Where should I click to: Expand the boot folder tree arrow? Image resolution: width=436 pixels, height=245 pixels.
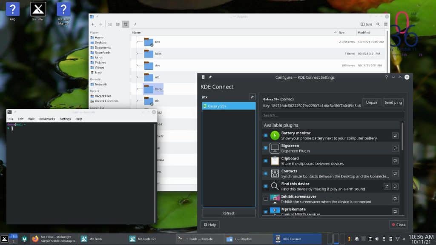(x=137, y=53)
